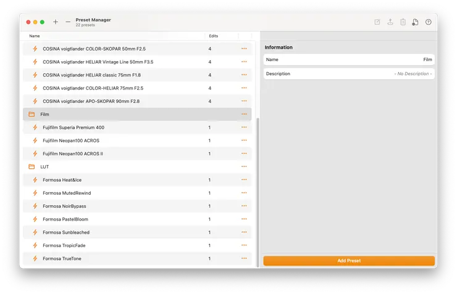Select the Fujifilm Neopan100 ACROS II preset
The height and width of the screenshot is (294, 457).
coord(137,153)
